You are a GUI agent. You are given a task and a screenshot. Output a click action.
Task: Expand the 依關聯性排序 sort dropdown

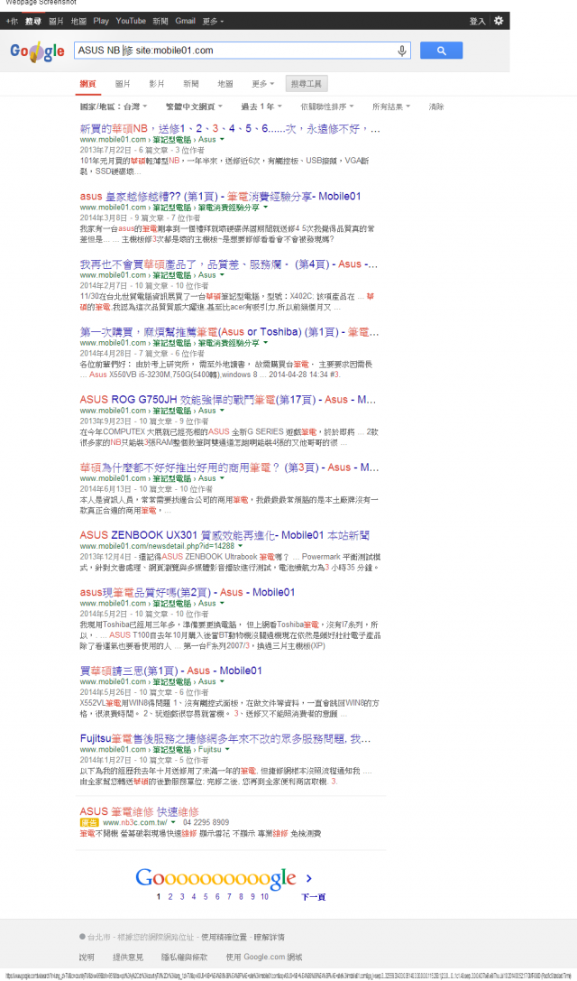pyautogui.click(x=326, y=106)
